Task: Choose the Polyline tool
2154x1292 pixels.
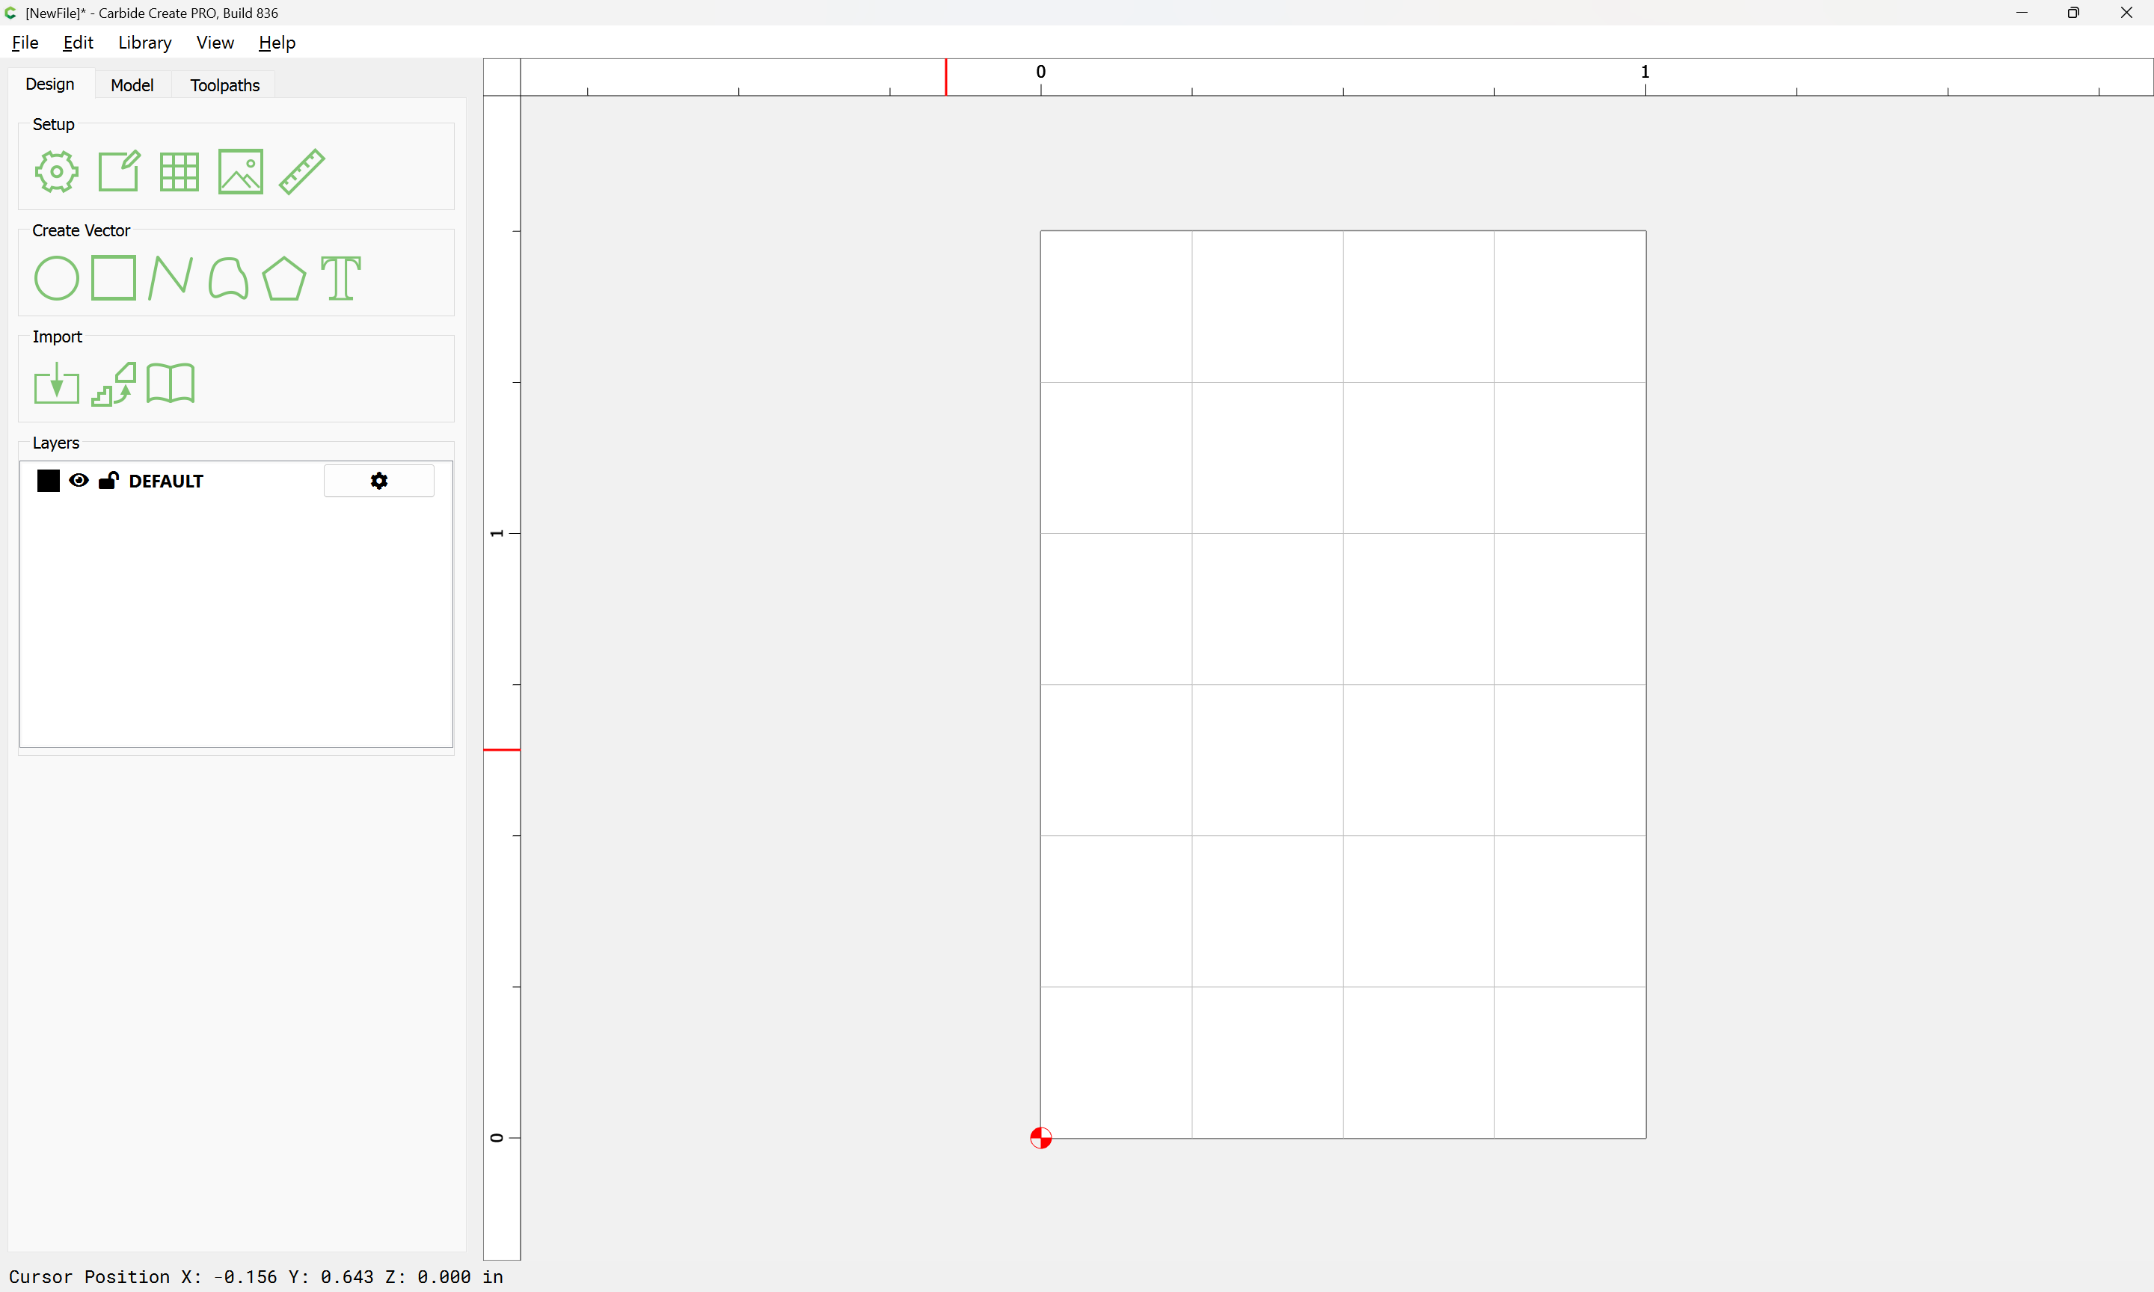Action: pos(171,279)
